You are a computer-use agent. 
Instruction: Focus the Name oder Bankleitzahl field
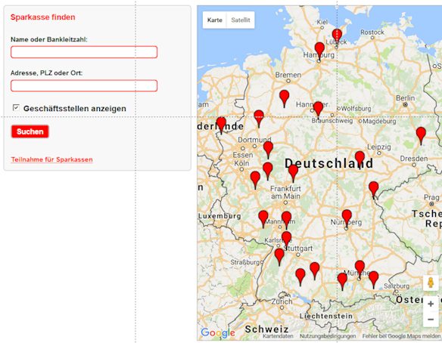pos(84,52)
